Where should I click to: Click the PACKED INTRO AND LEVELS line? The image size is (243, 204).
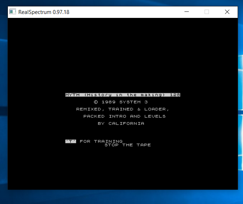125,116
